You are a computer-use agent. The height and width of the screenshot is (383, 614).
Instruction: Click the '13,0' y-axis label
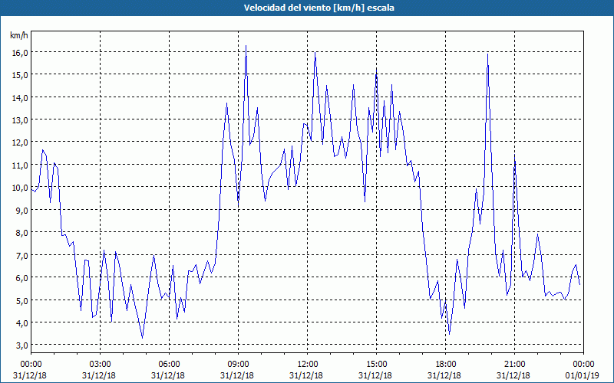point(20,120)
